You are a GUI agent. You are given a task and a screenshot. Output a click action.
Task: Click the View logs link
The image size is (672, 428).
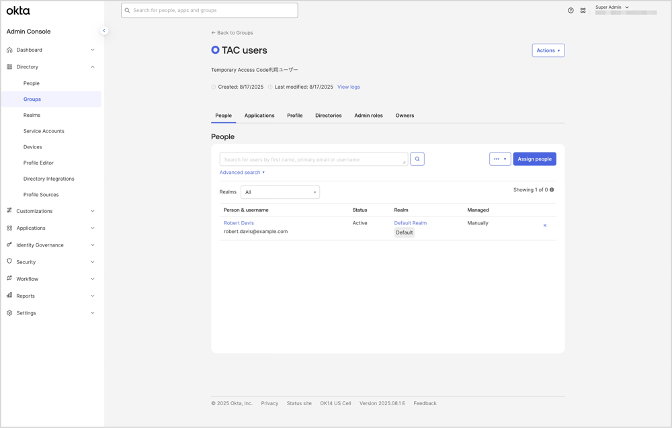coord(348,87)
